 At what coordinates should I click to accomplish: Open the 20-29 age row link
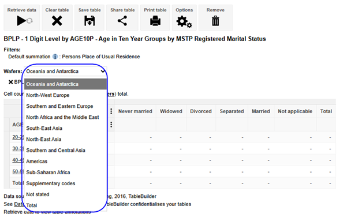tap(18, 137)
